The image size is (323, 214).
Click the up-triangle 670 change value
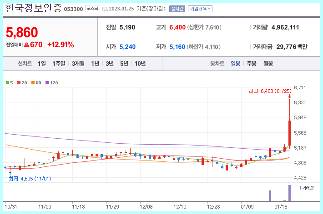point(33,44)
